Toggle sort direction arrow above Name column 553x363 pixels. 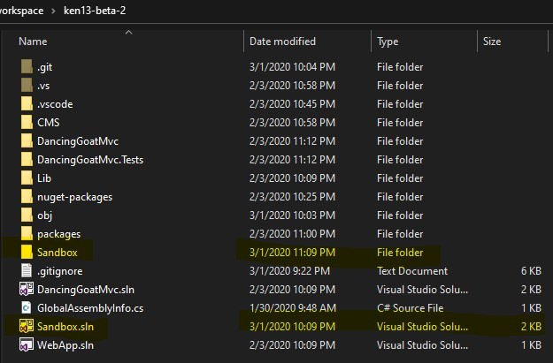pos(128,33)
